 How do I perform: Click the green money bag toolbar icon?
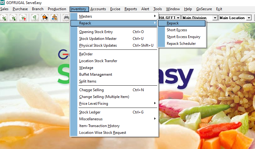35,18
